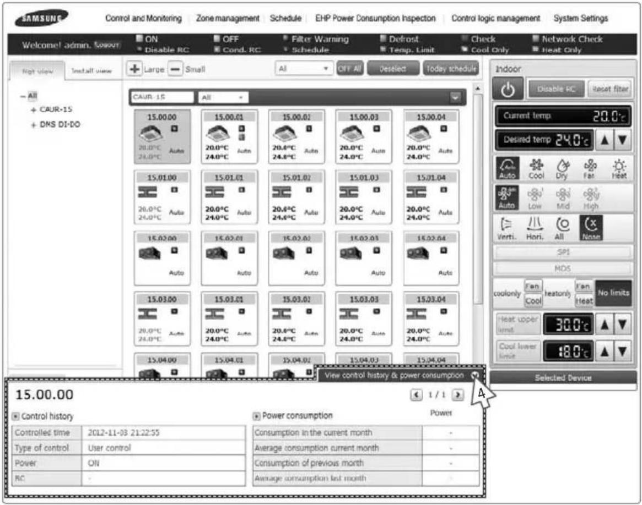Open Today schedule button

click(451, 69)
